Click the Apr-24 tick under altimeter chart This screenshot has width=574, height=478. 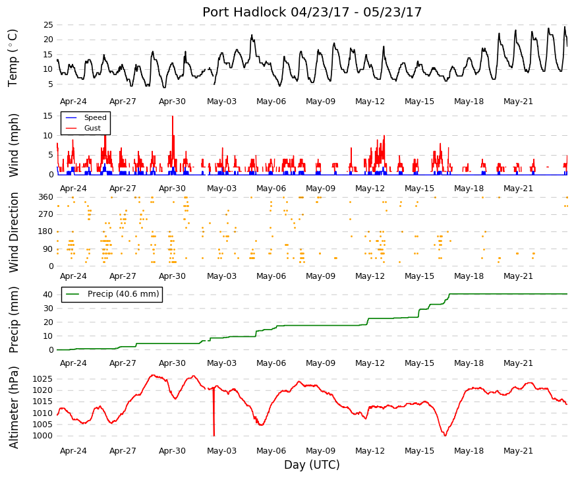[x=73, y=451]
